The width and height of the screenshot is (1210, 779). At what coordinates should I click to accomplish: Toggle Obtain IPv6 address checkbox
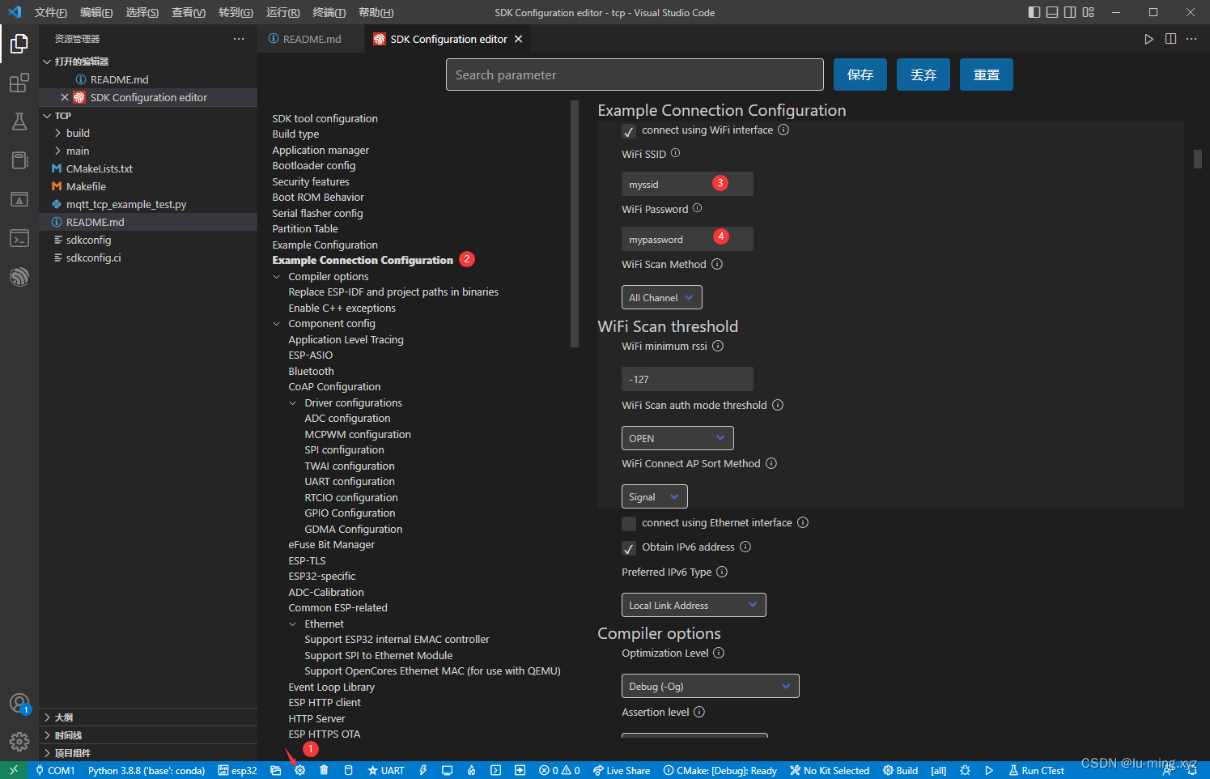tap(629, 548)
